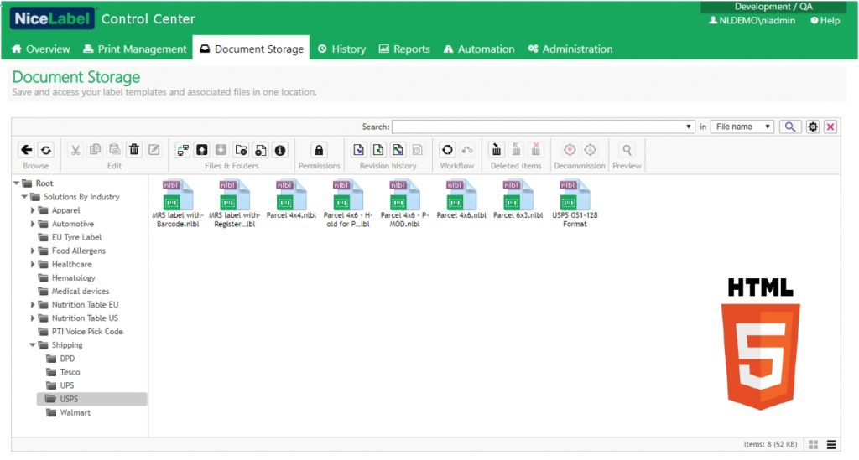Click the file transfer icon in Files & Folders
859x460 pixels.
coord(183,150)
